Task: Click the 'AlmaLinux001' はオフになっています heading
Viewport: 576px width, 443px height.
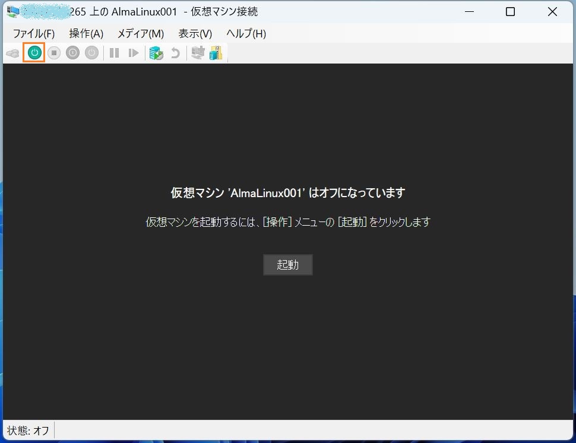Action: pos(288,192)
